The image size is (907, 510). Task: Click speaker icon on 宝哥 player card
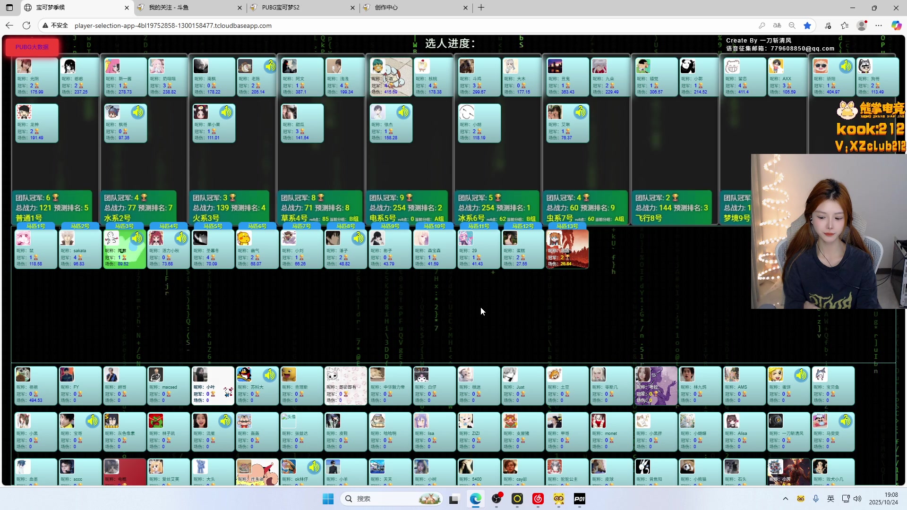93,420
